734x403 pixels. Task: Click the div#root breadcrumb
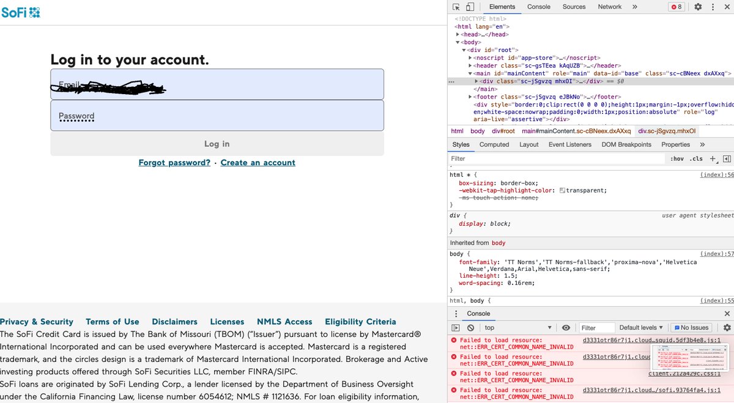[503, 131]
